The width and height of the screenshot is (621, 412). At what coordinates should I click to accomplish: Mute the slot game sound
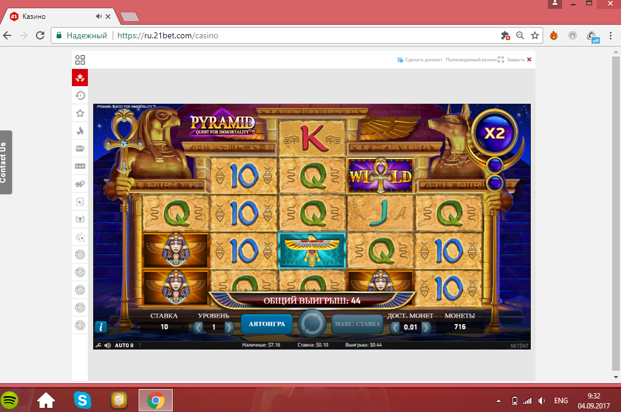tap(107, 345)
